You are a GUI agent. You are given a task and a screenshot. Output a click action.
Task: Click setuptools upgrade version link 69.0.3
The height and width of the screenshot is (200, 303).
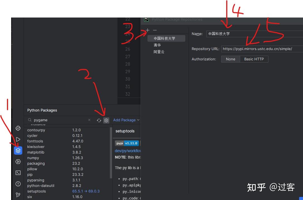point(94,191)
